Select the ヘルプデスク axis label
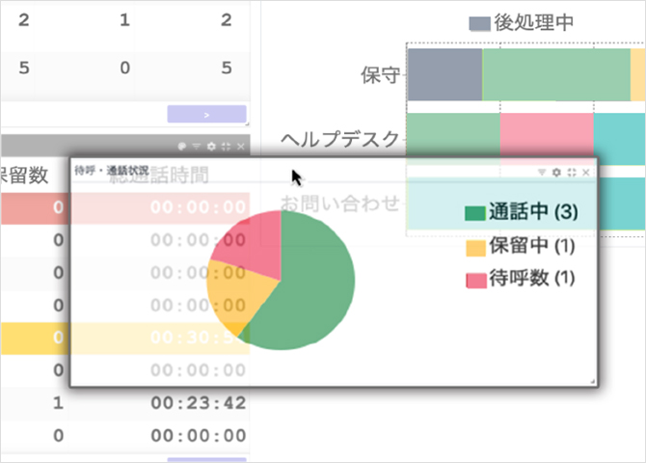The image size is (646, 463). pyautogui.click(x=340, y=139)
